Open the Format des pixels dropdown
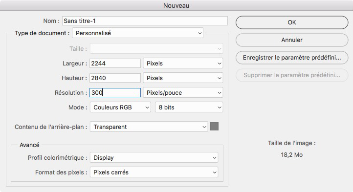 pyautogui.click(x=154, y=172)
